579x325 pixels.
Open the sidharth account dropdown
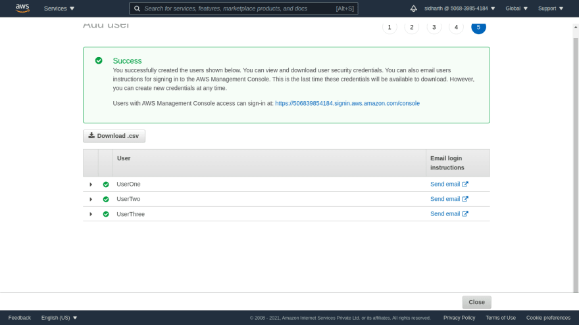pos(460,9)
